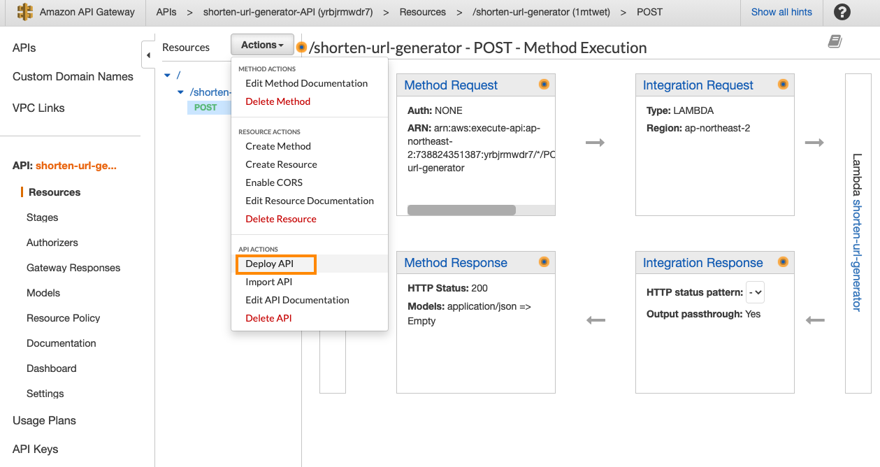Choose Create Resource from the menu
This screenshot has height=467, width=880.
coord(281,164)
